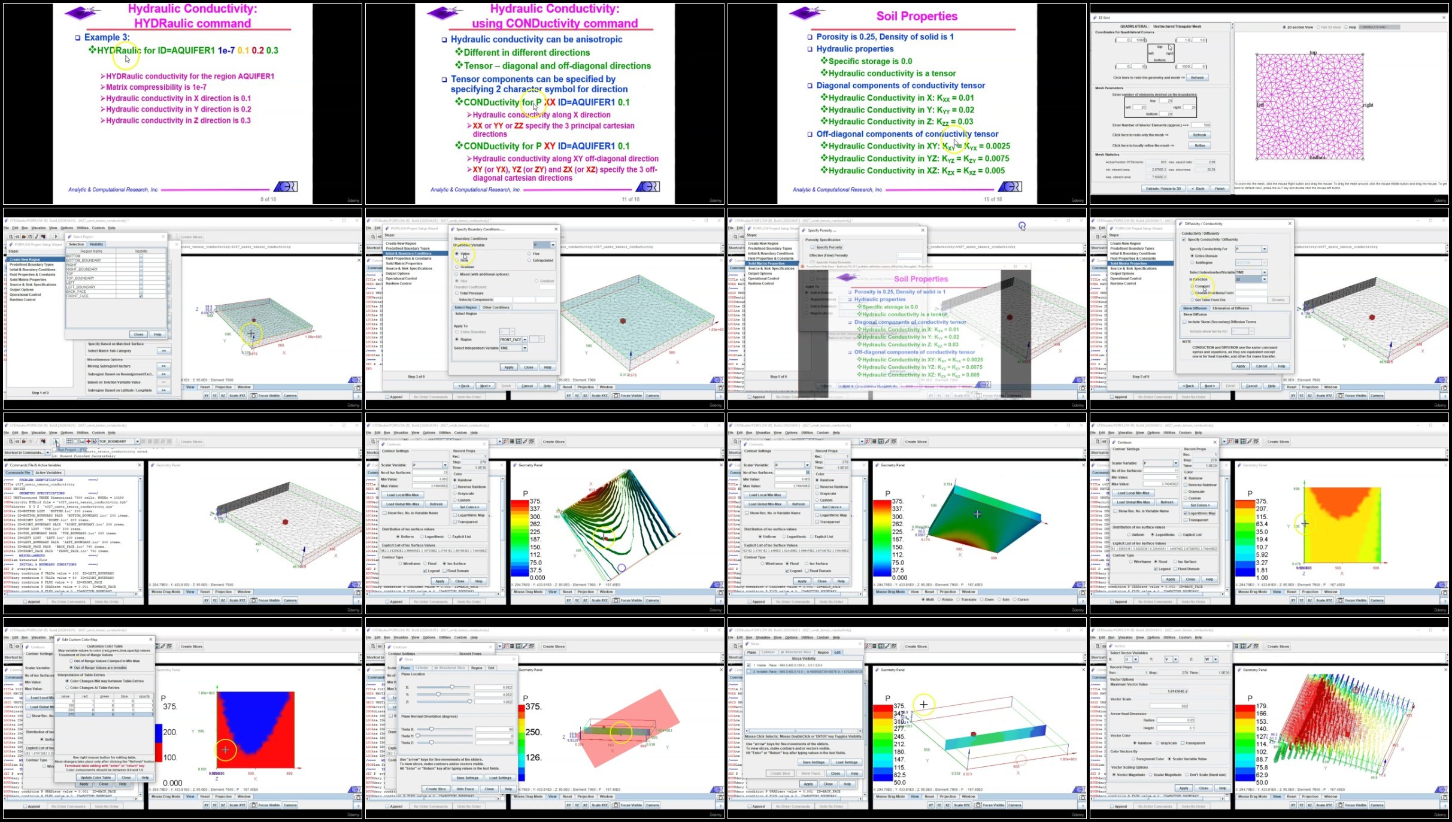
Task: Click the pencil toolbar icon above Slices Plane dialog
Action: point(525,647)
